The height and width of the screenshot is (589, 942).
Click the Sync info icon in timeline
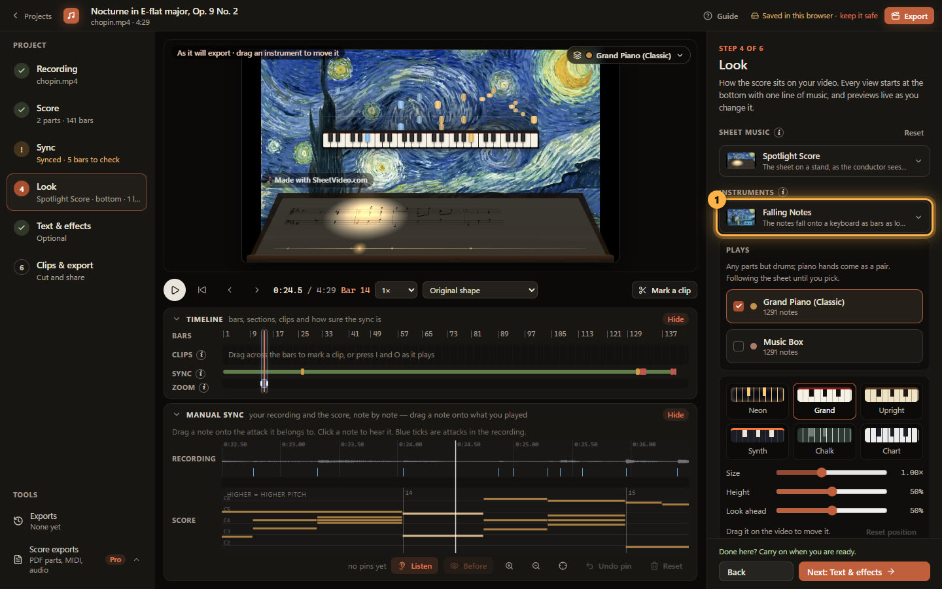pos(201,374)
